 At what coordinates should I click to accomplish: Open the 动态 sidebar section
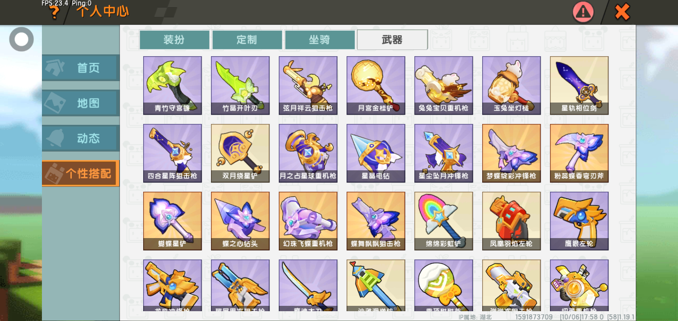point(80,138)
